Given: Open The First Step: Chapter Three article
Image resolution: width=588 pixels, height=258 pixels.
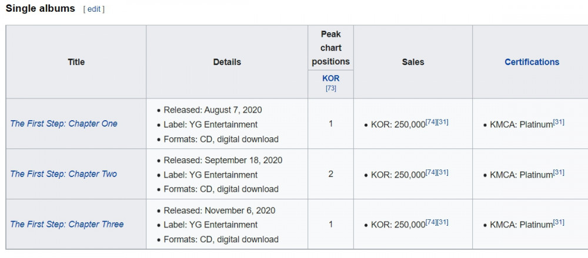Looking at the screenshot, I should (x=67, y=225).
